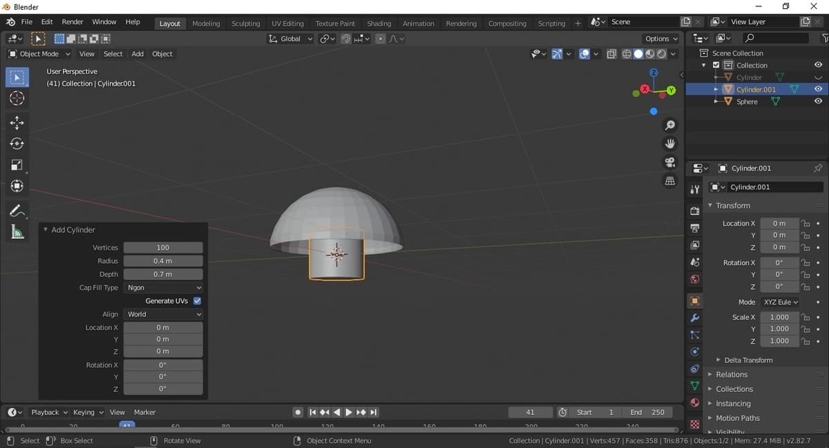The height and width of the screenshot is (448, 829).
Task: Open the viewport Add menu
Action: (x=137, y=54)
